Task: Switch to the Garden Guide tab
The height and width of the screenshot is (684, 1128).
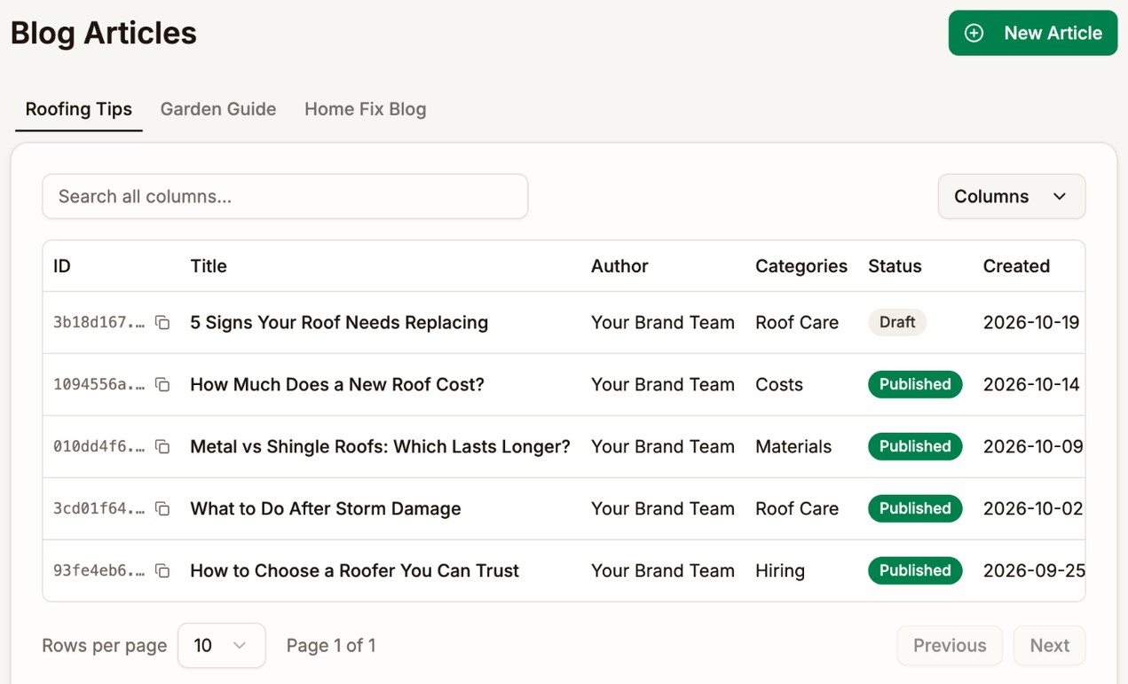Action: point(218,109)
